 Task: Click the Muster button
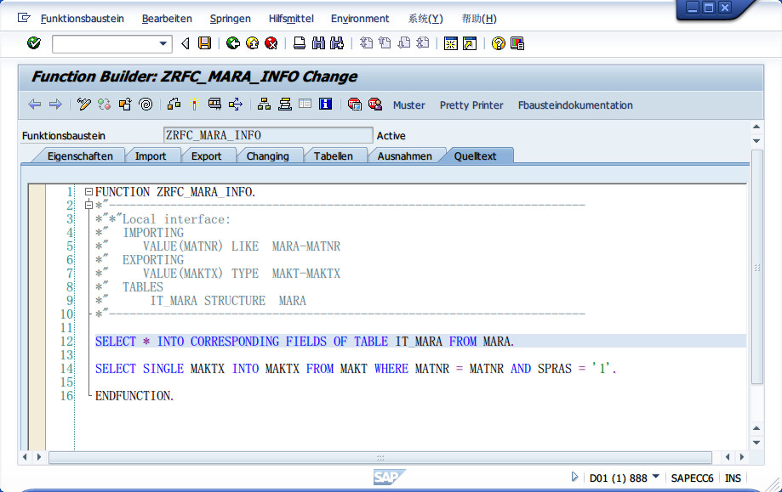[409, 105]
